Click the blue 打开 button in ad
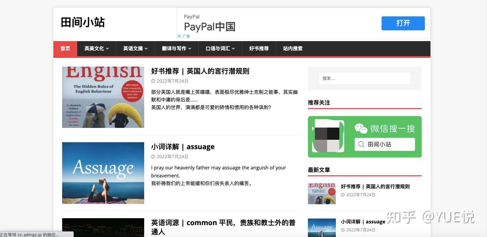The width and height of the screenshot is (487, 237). coord(403,23)
